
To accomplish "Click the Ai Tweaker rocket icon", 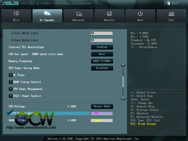I will (x=47, y=13).
